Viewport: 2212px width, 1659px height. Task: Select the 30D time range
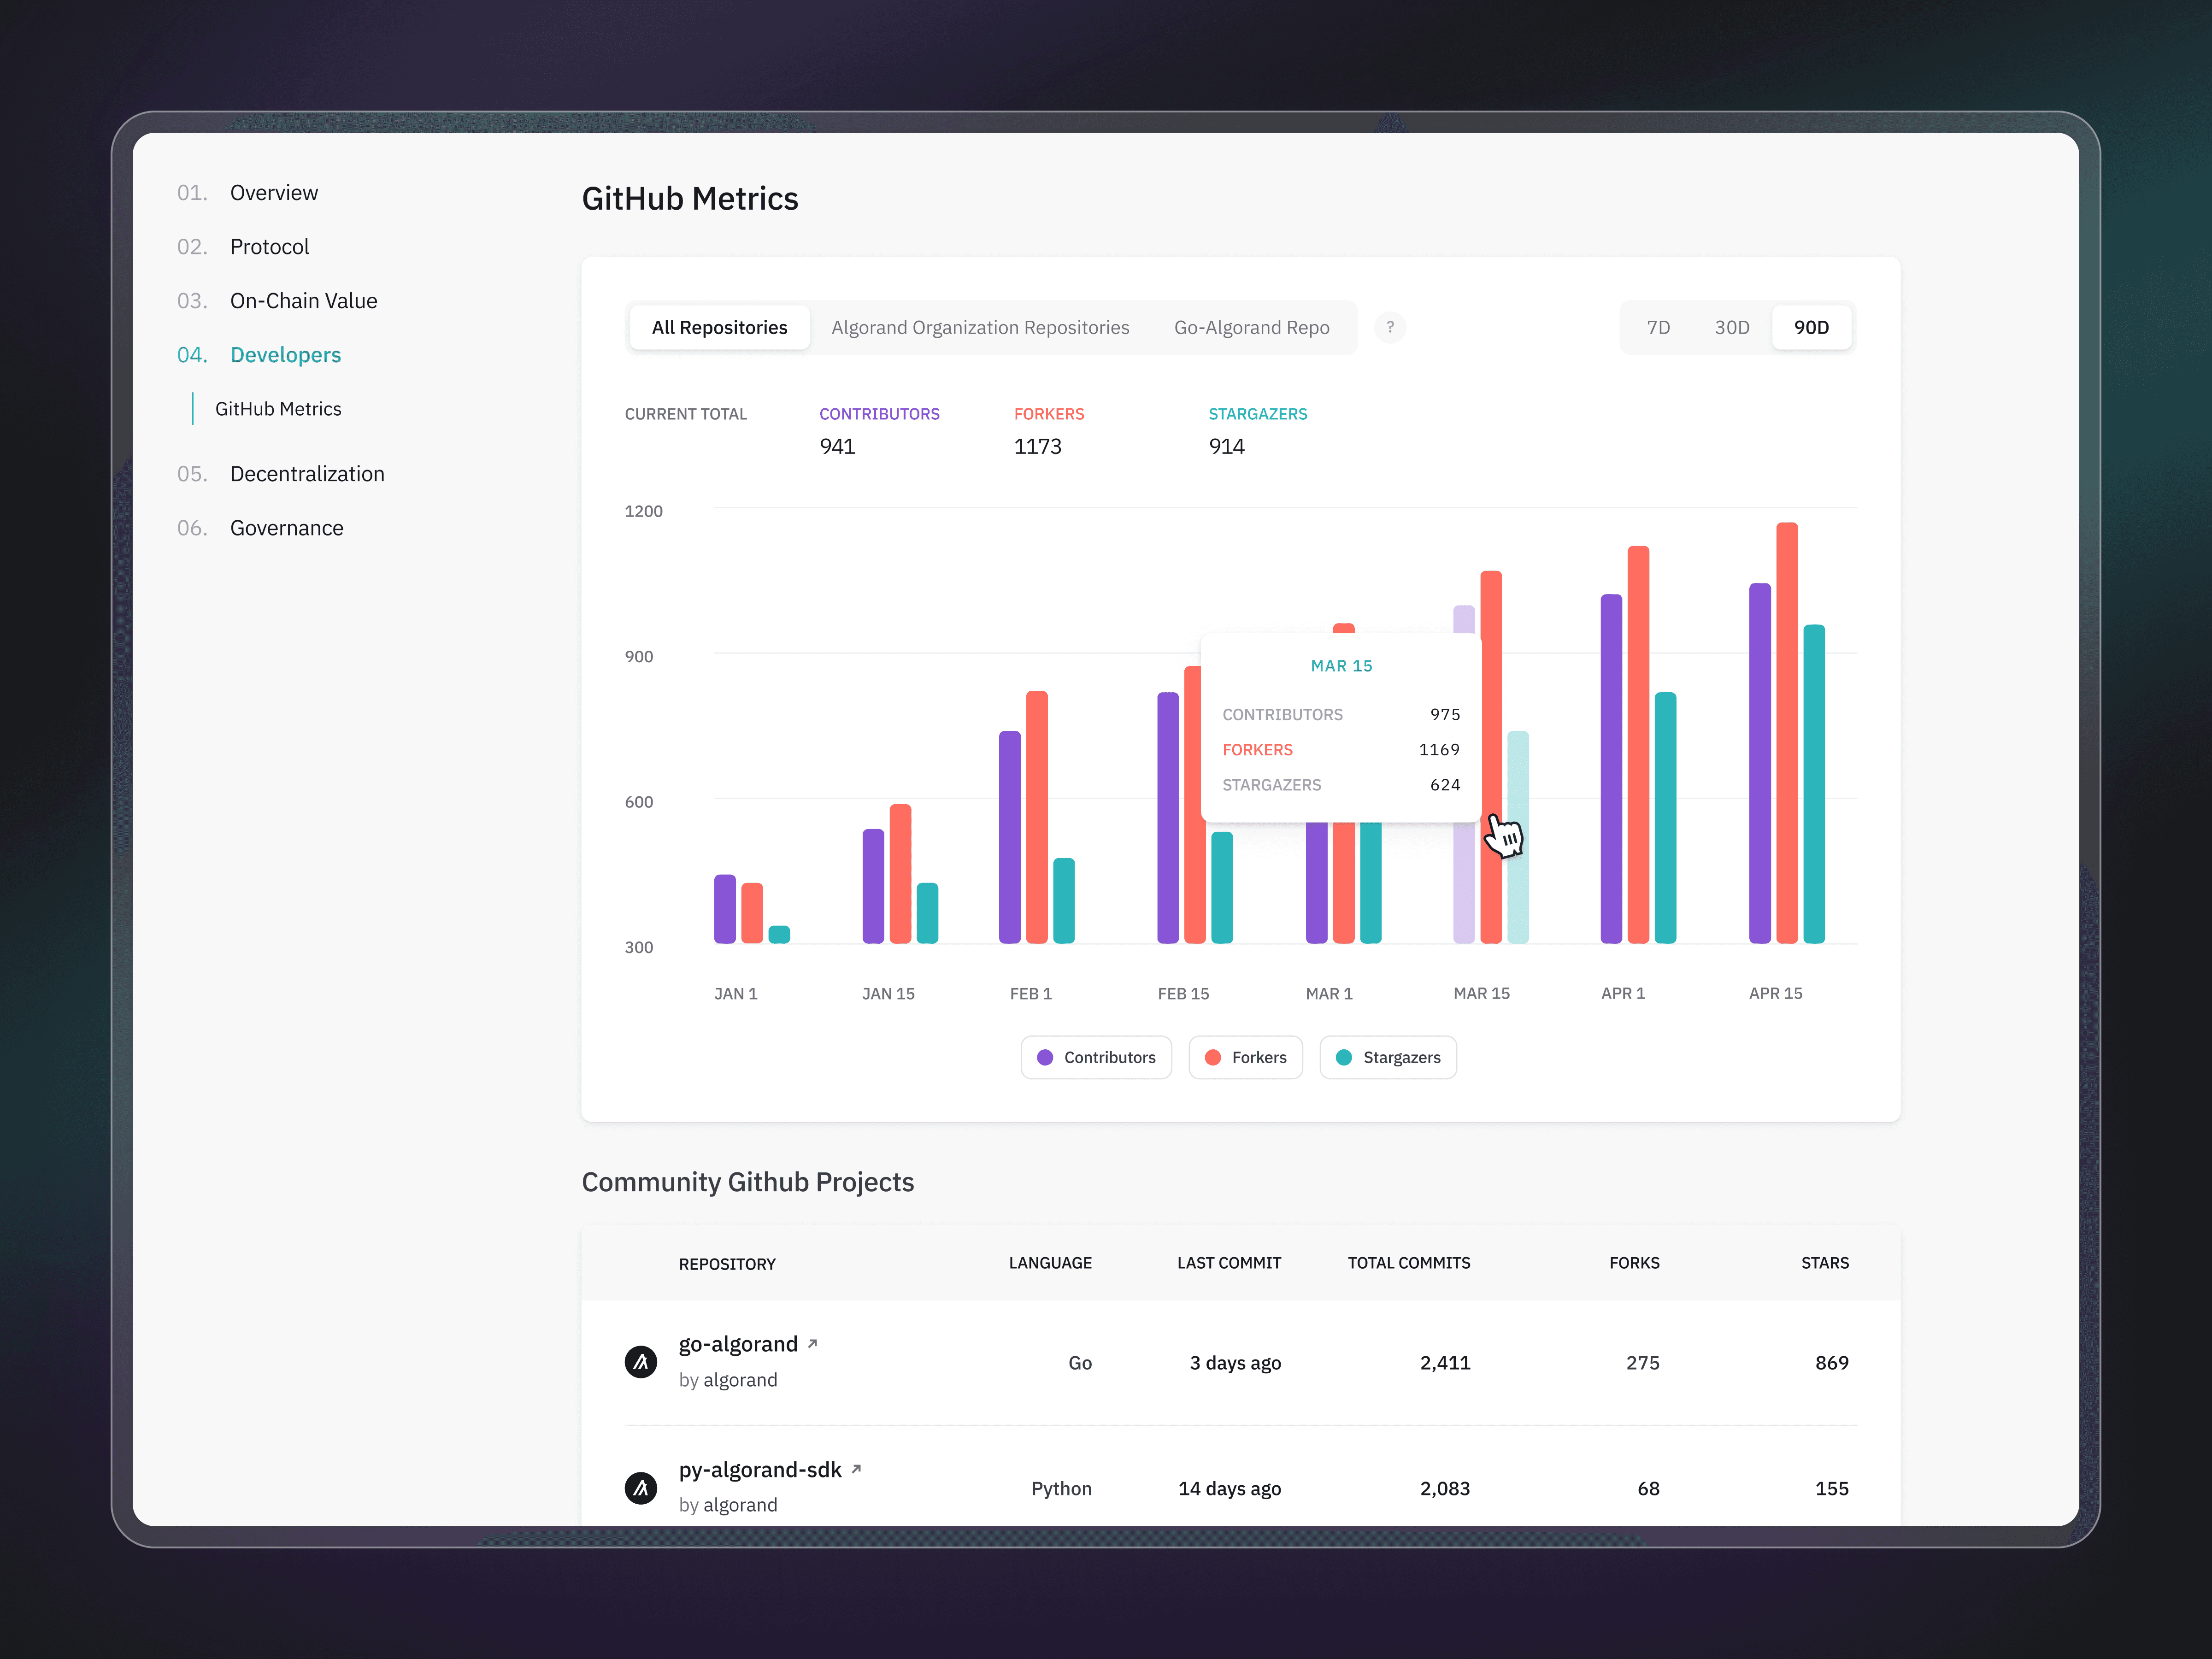point(1732,327)
